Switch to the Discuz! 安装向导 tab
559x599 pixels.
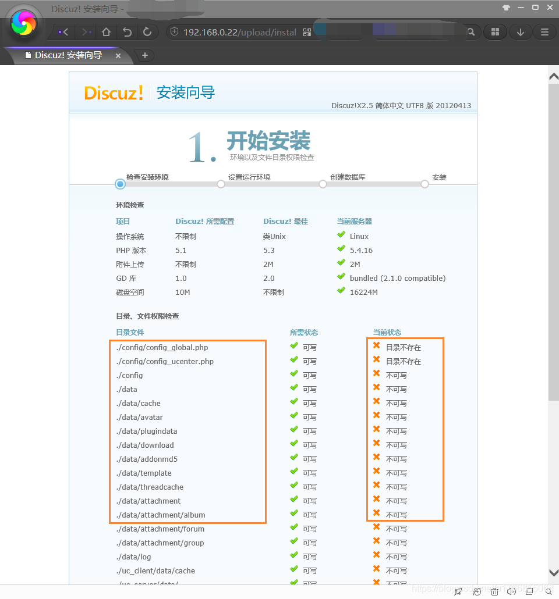69,55
